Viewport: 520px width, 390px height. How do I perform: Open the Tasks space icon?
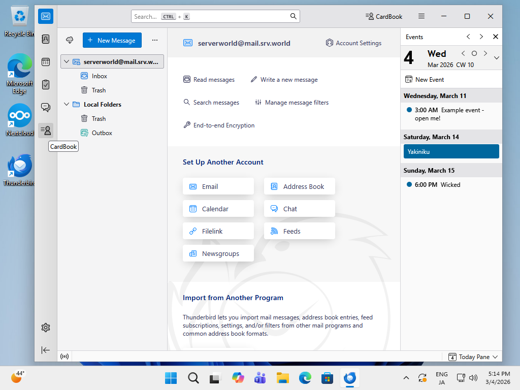click(x=46, y=85)
